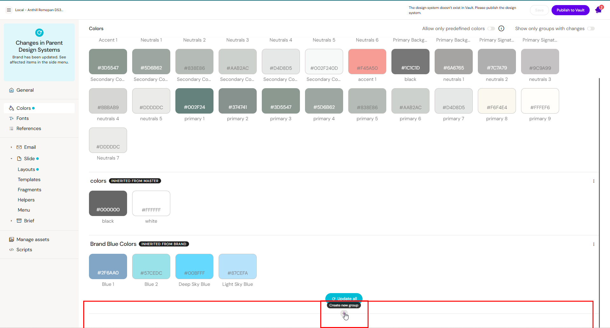
Task: Go to the References section
Action: 29,128
